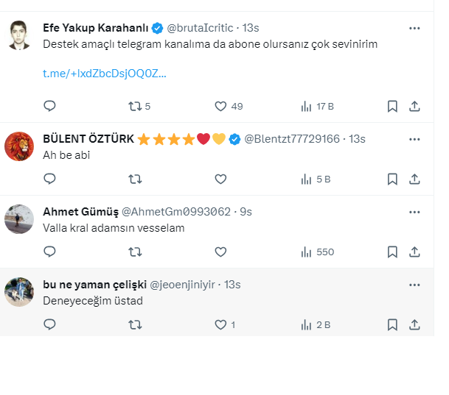Image resolution: width=449 pixels, height=395 pixels.
Task: Click Efe Yakup Karahanlı's avatar photo
Action: click(x=19, y=35)
